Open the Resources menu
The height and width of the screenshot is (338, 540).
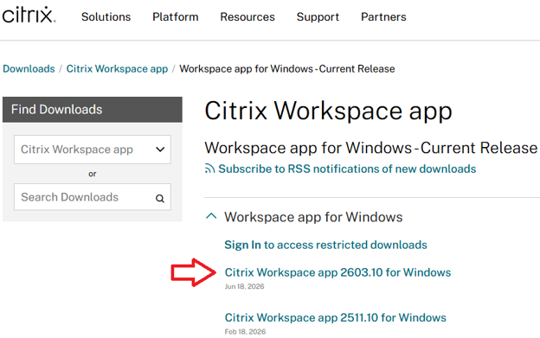point(247,16)
